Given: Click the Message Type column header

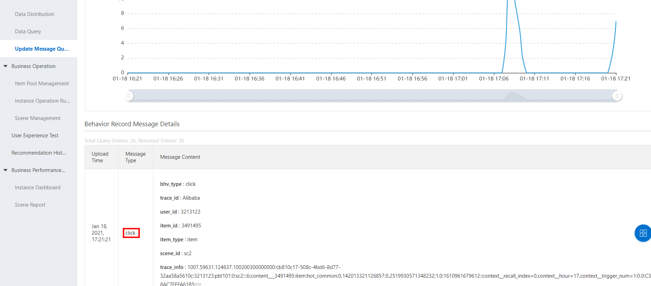Looking at the screenshot, I should point(135,157).
